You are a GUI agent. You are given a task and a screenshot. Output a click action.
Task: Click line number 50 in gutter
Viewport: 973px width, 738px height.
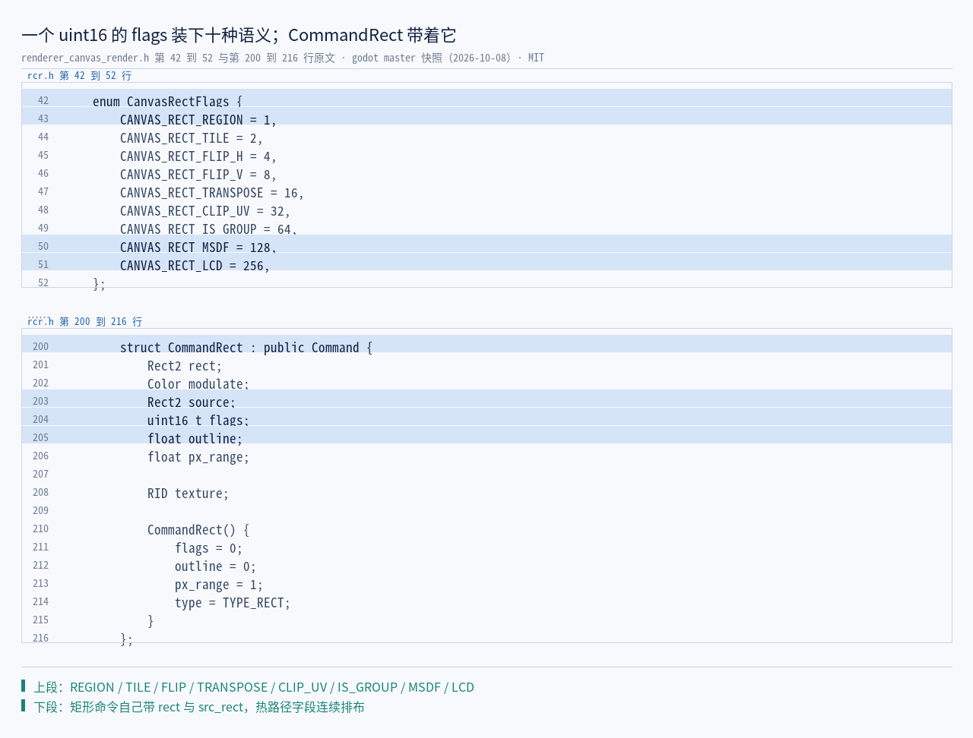[43, 246]
